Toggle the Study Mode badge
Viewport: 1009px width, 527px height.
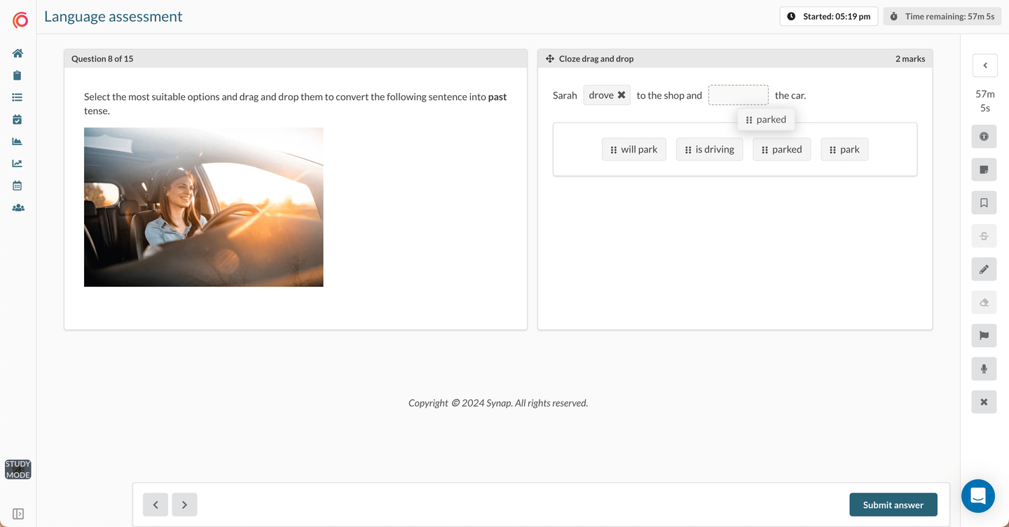click(18, 470)
